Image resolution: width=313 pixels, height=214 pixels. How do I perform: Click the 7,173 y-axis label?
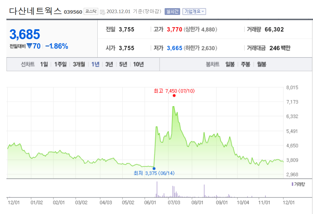[x=292, y=102]
